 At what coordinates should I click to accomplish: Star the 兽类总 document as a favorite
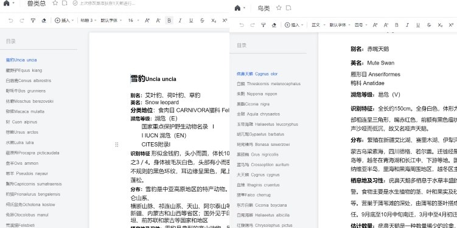(55, 3)
